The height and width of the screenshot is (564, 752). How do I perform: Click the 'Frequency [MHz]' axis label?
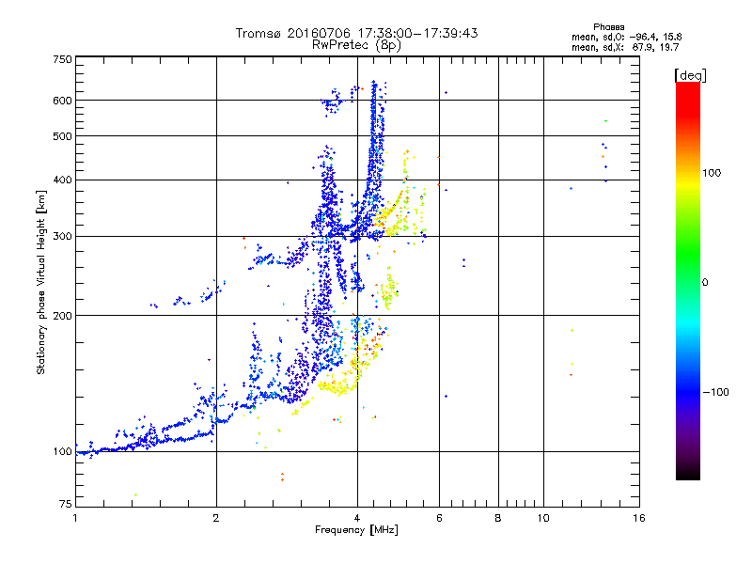click(356, 530)
